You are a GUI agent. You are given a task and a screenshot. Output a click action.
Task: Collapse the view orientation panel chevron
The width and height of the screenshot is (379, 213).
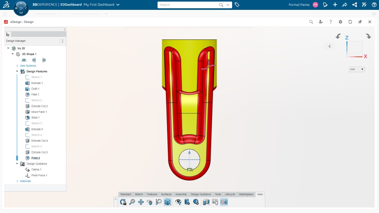(x=329, y=47)
